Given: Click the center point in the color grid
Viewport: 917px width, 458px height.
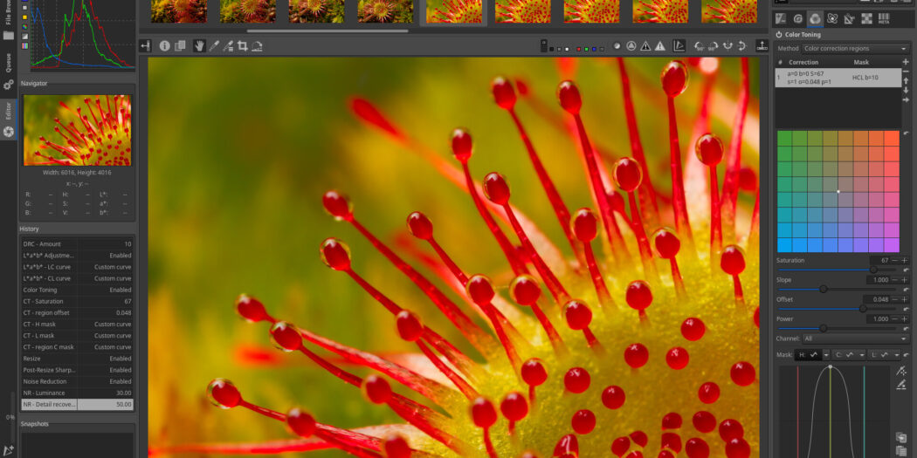Looking at the screenshot, I should [838, 192].
